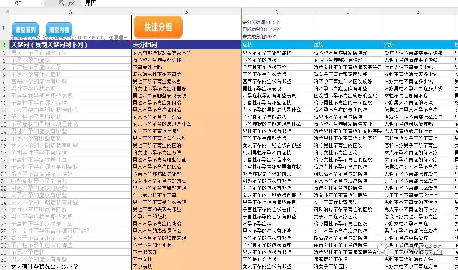Click the 症状 header cell
Image resolution: width=458 pixels, height=270 pixels.
277,45
